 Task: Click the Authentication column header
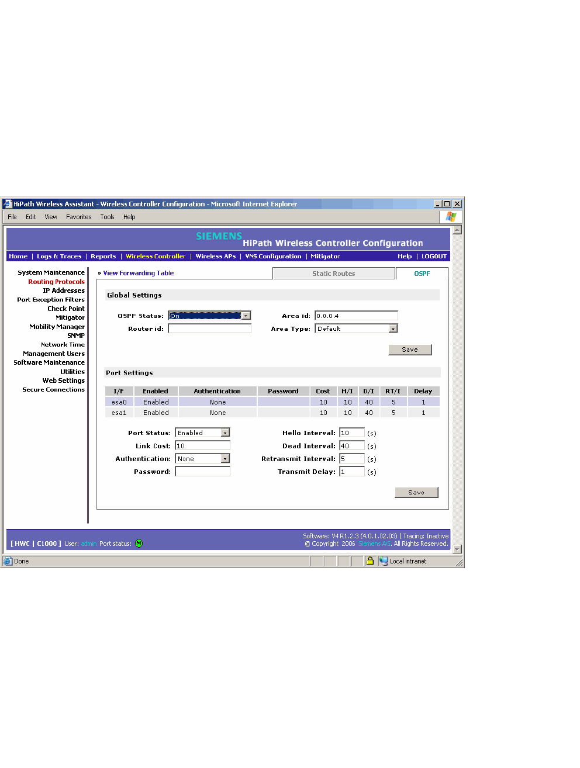point(217,391)
